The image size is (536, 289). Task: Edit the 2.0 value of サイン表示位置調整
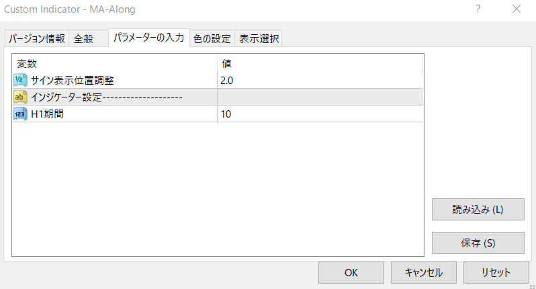(320, 81)
